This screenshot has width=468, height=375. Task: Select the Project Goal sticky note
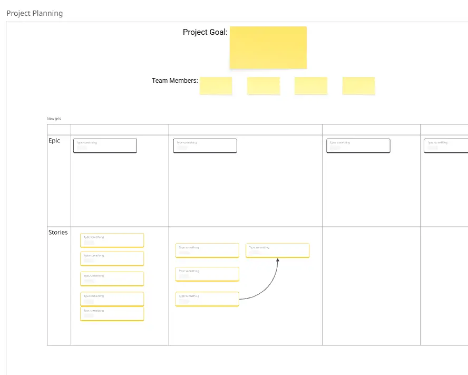pos(268,47)
